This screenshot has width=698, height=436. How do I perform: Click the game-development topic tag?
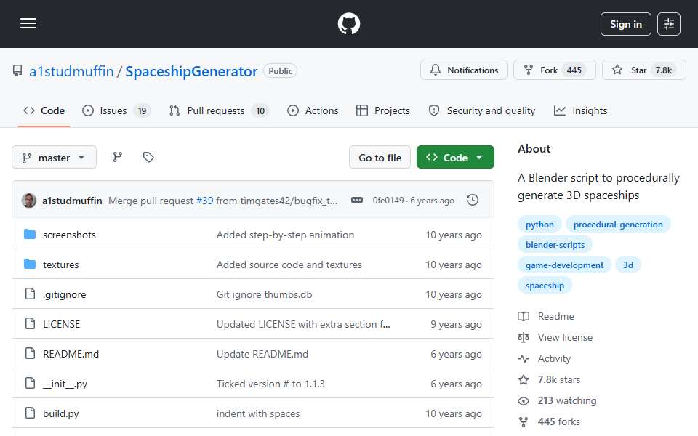[x=564, y=265]
